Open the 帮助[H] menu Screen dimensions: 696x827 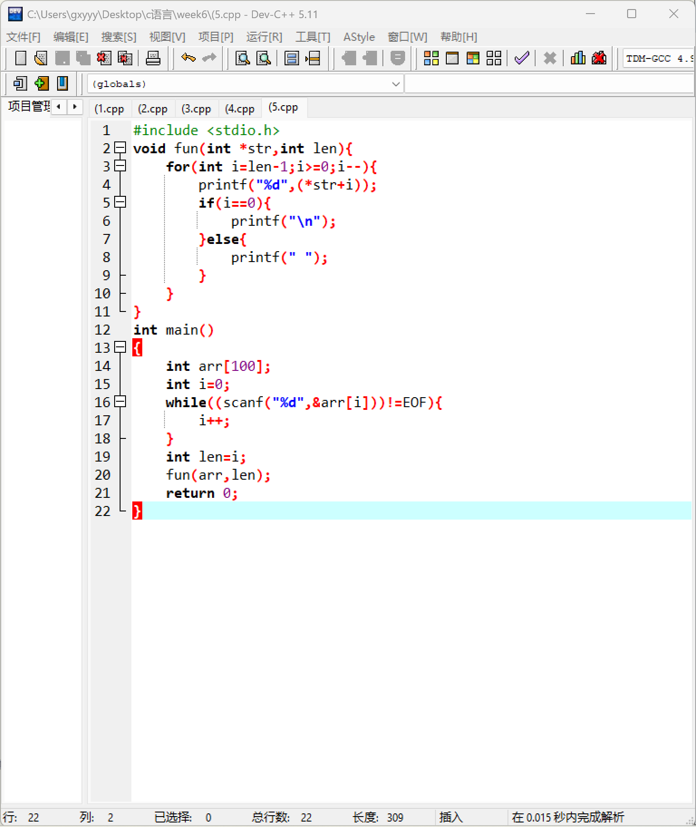(x=459, y=37)
